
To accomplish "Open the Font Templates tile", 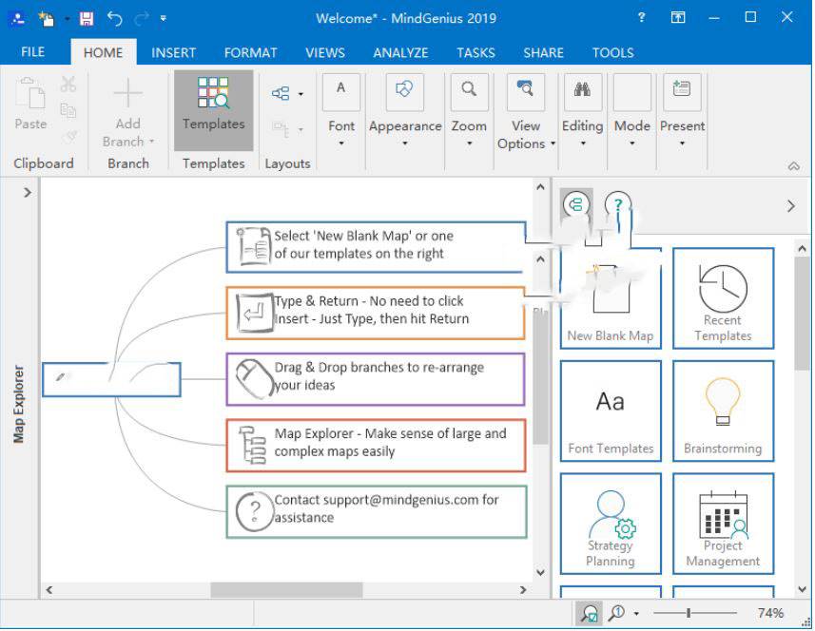I will (x=611, y=411).
